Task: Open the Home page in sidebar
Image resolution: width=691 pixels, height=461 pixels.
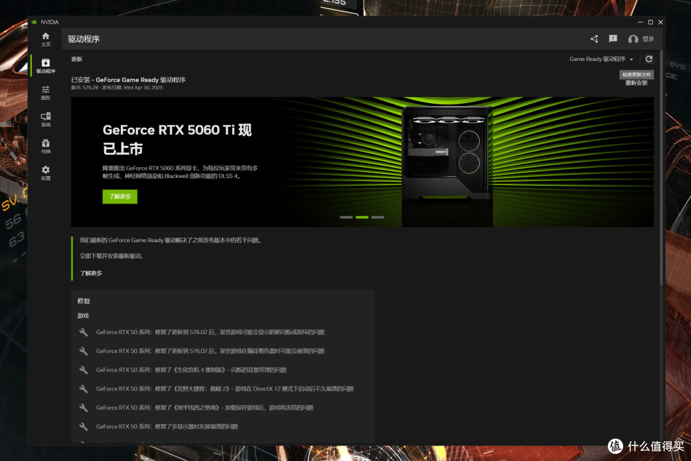Action: click(x=45, y=39)
